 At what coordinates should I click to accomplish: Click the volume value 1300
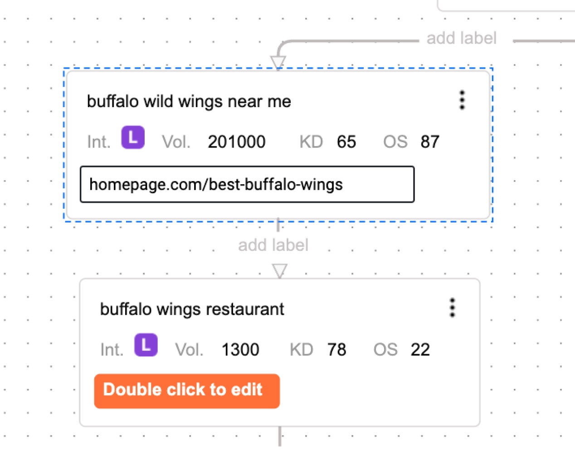coord(240,350)
